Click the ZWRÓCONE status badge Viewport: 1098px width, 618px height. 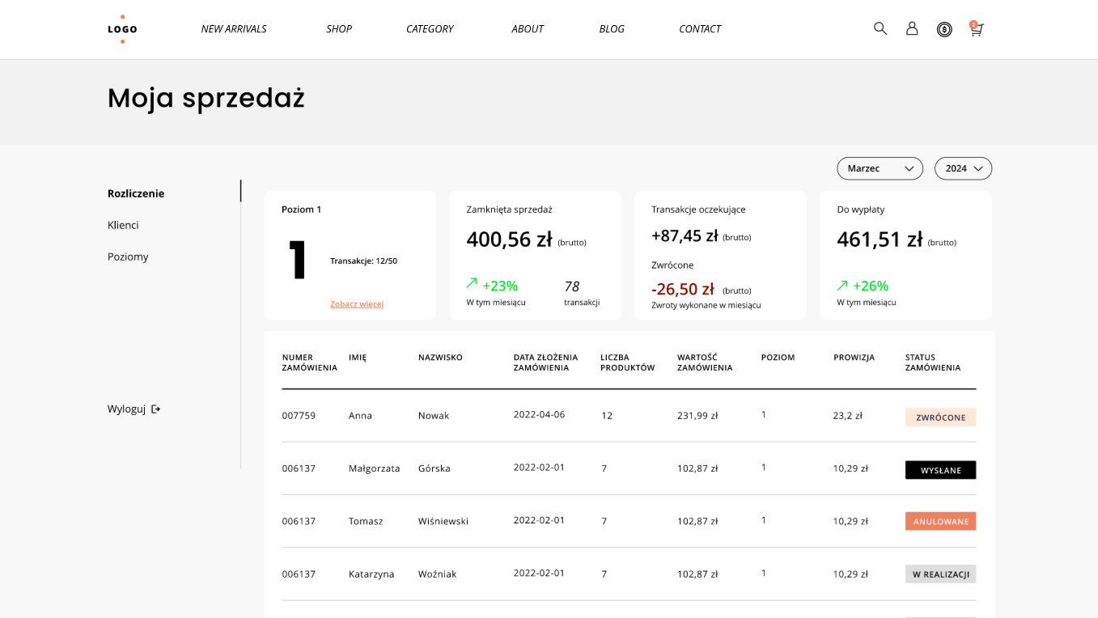click(x=940, y=417)
